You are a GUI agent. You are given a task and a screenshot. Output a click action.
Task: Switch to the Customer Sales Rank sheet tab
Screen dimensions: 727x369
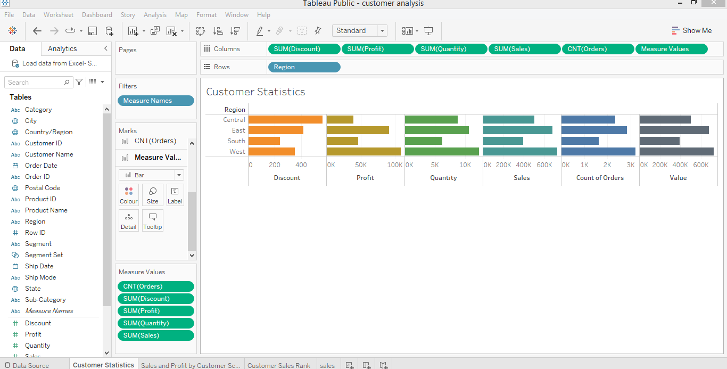(x=279, y=365)
